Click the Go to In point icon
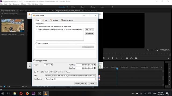 [104, 58]
